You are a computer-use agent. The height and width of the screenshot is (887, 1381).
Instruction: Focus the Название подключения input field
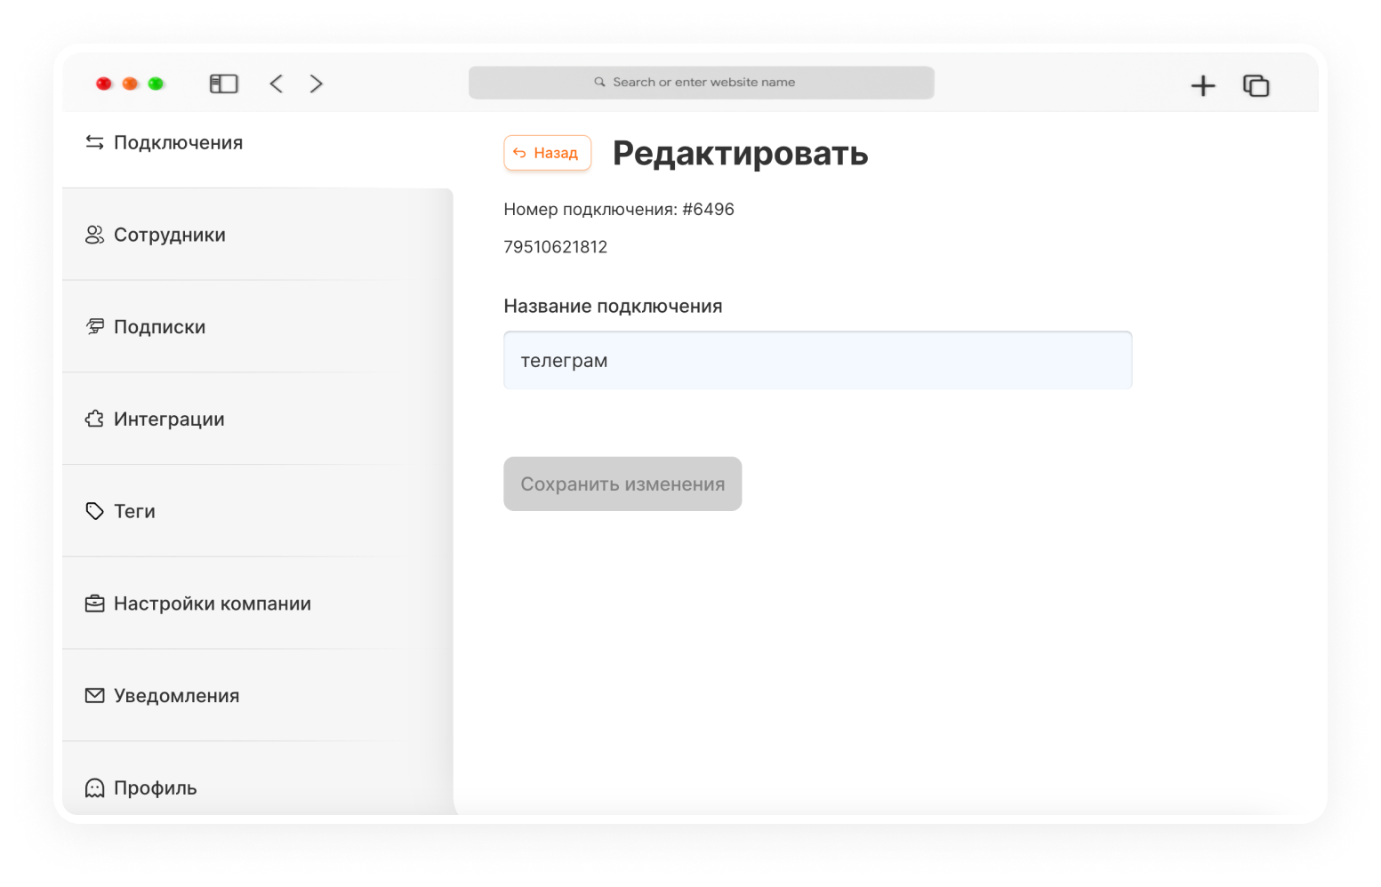point(817,360)
